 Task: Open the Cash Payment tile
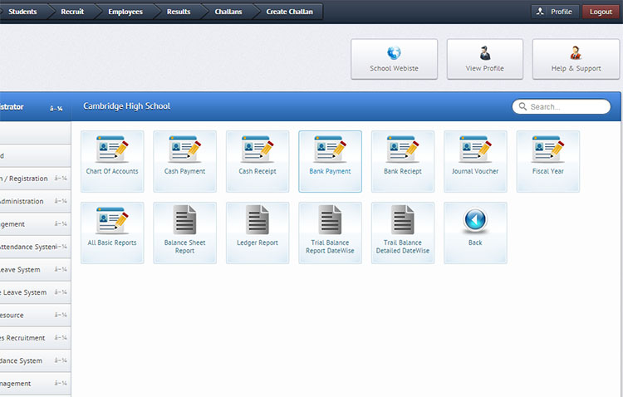pos(184,161)
